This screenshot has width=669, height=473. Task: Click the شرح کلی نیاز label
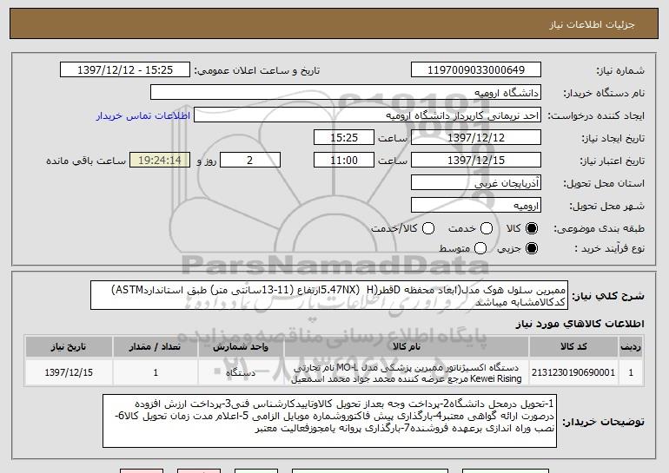608,296
